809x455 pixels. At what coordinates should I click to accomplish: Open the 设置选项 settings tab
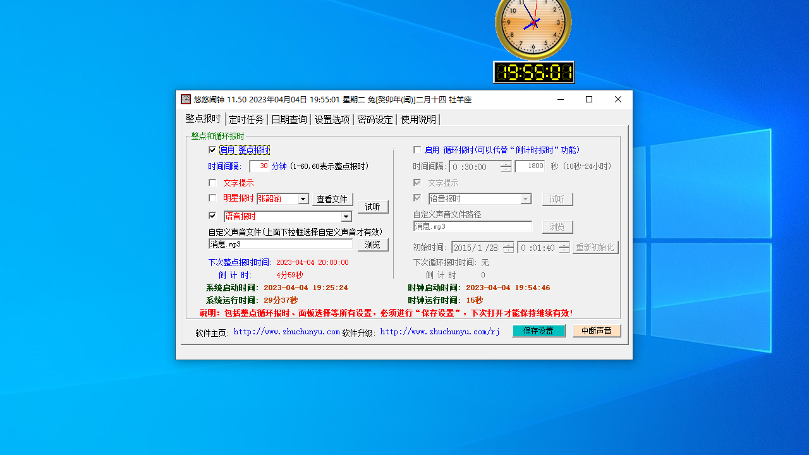coord(332,119)
